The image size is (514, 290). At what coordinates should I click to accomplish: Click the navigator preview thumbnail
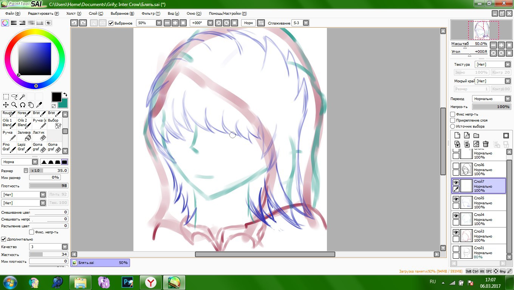(x=481, y=30)
